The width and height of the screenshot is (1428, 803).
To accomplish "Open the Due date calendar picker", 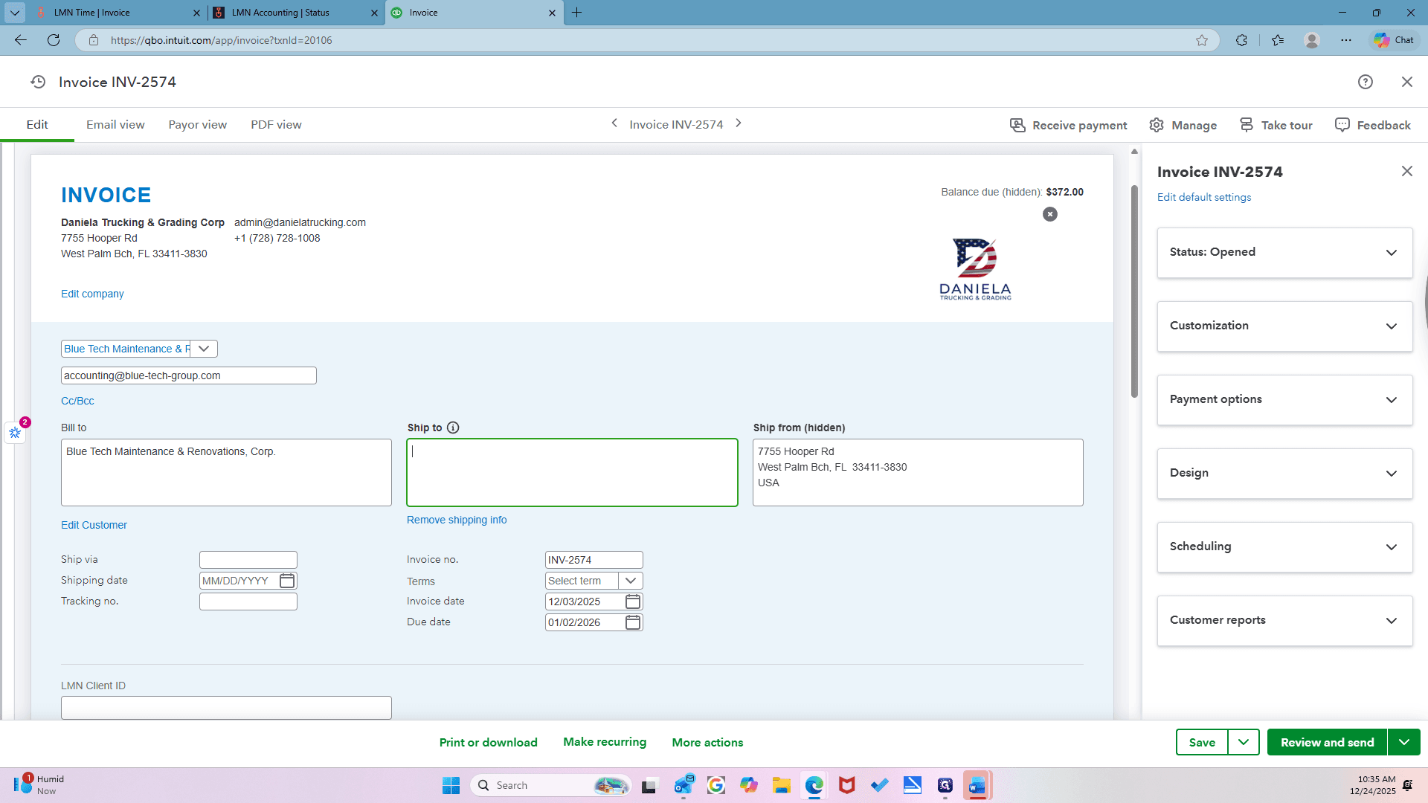I will pos(633,622).
